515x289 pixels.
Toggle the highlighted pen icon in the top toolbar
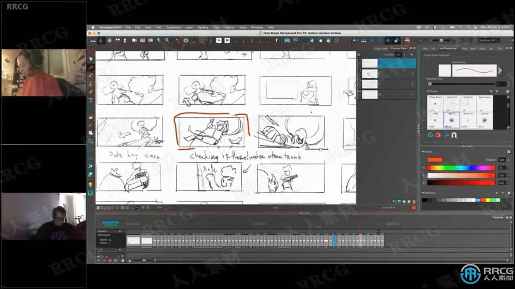pos(101,40)
